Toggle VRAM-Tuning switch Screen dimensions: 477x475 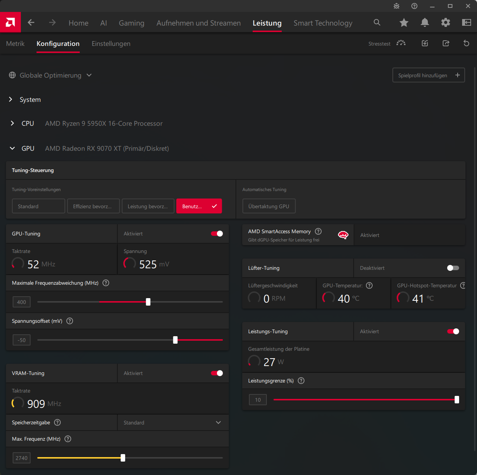click(217, 373)
